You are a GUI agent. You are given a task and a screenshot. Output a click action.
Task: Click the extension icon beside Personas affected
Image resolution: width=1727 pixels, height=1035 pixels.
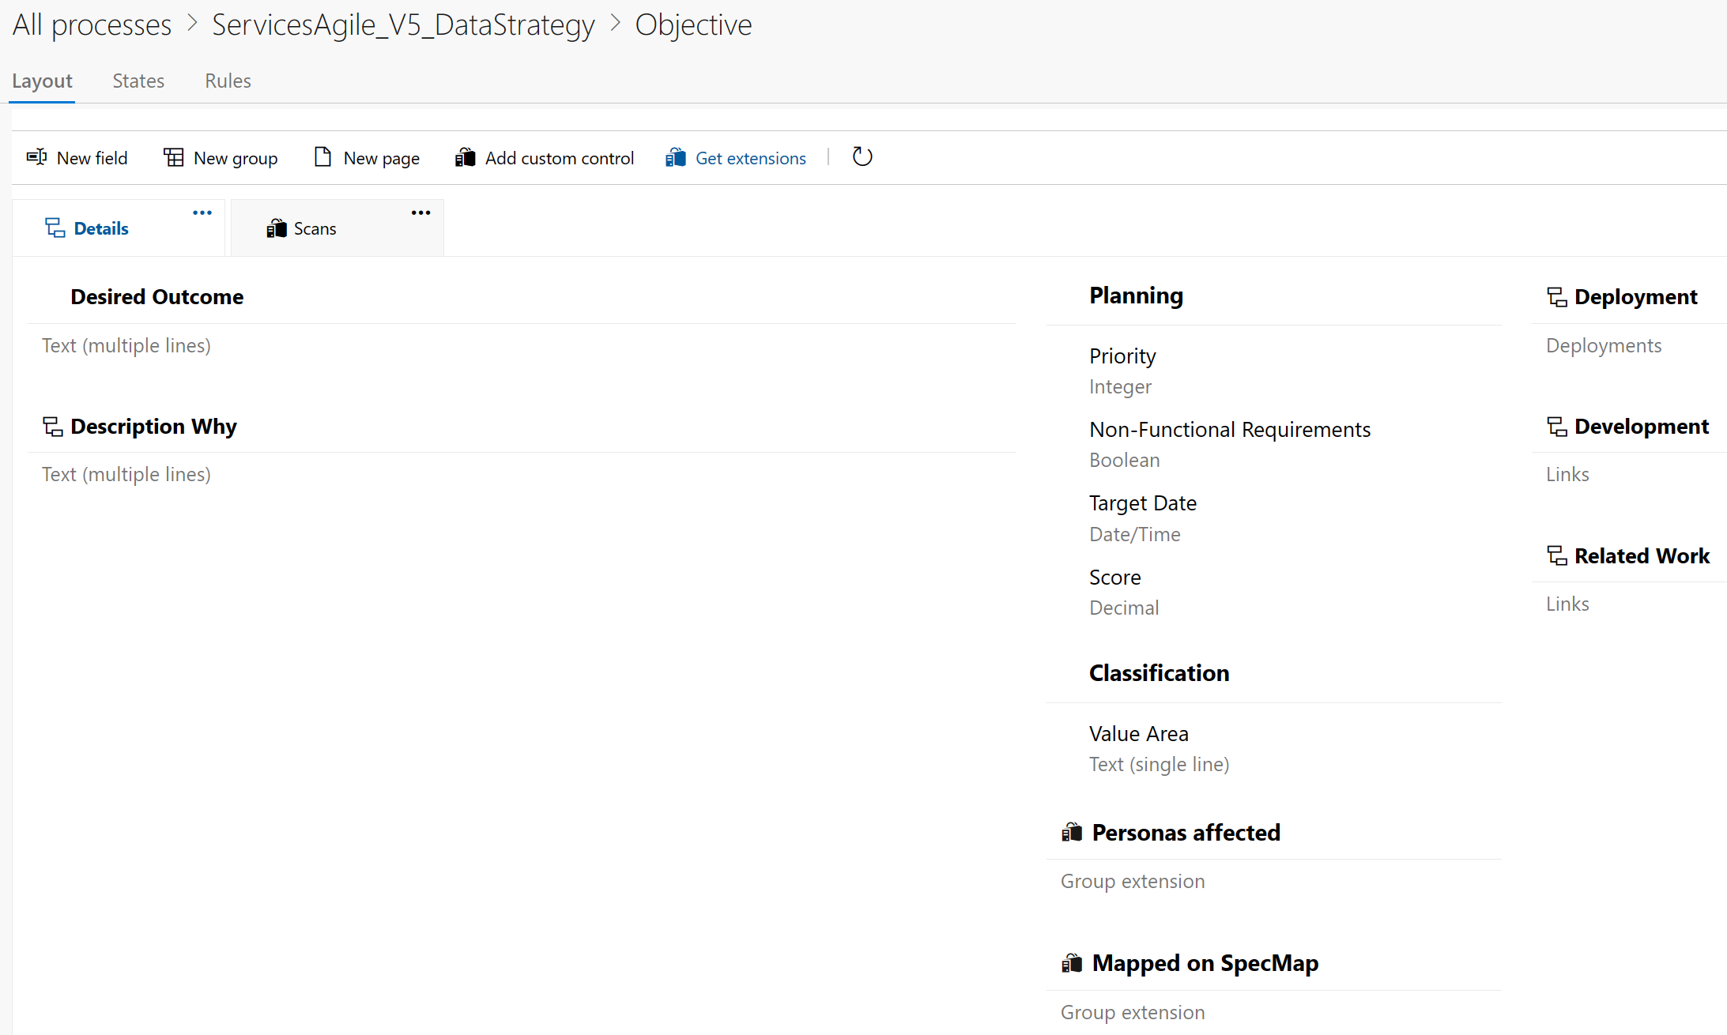(1073, 831)
